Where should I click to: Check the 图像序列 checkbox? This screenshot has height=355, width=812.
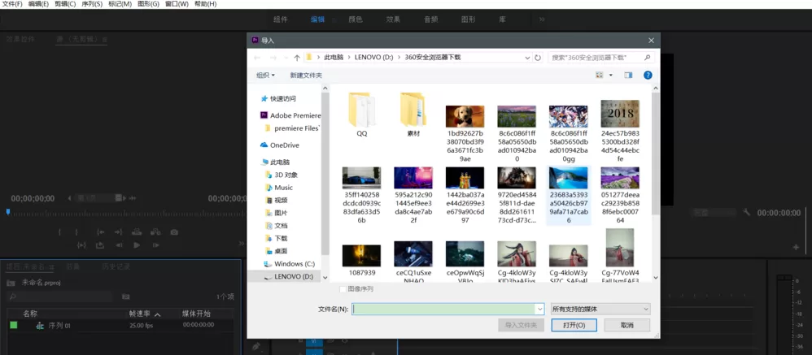click(343, 289)
